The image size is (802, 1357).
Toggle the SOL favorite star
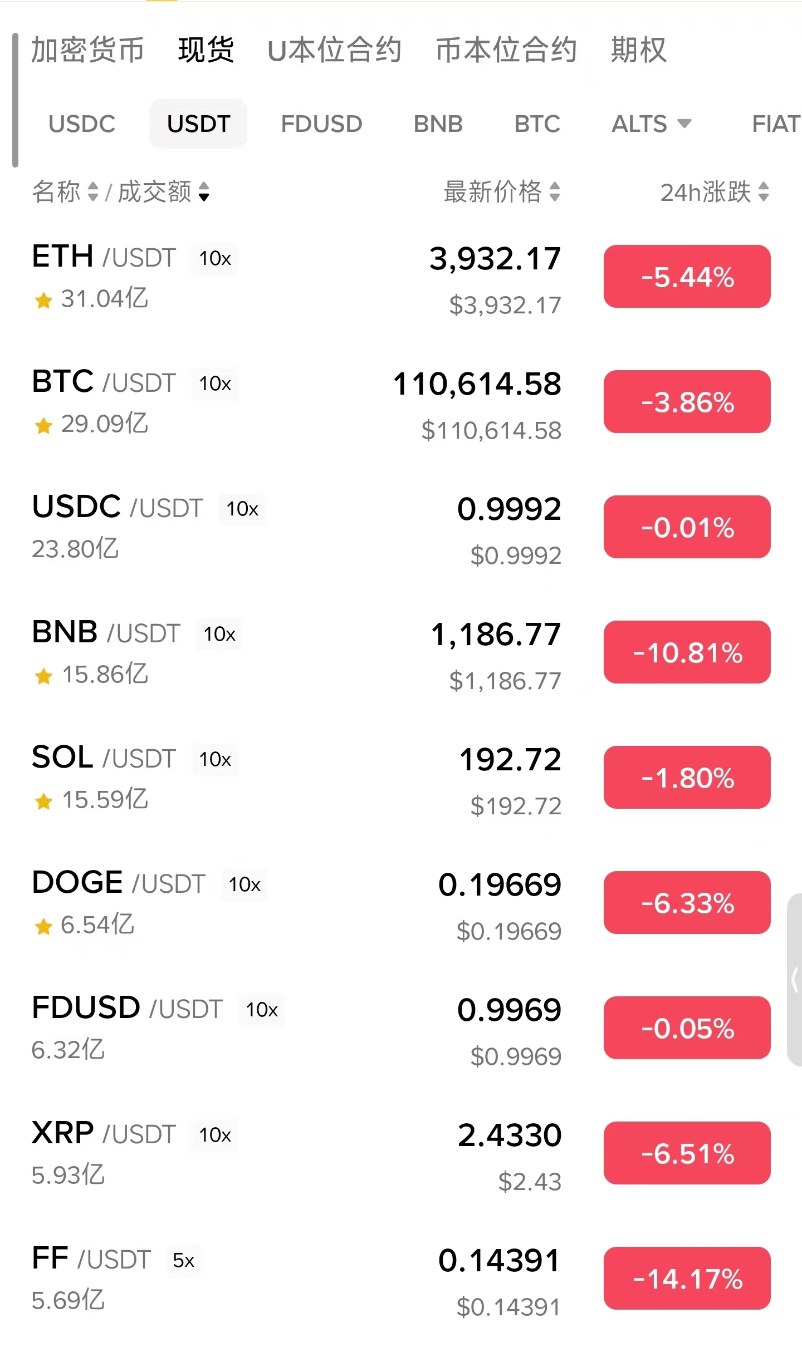(x=43, y=802)
